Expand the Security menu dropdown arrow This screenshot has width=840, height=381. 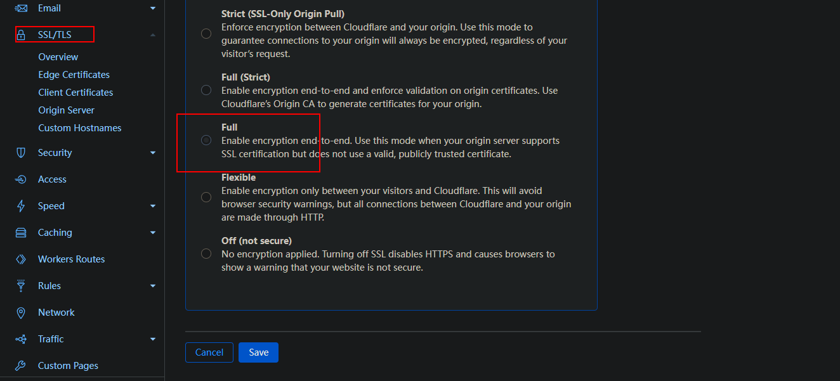pyautogui.click(x=153, y=153)
